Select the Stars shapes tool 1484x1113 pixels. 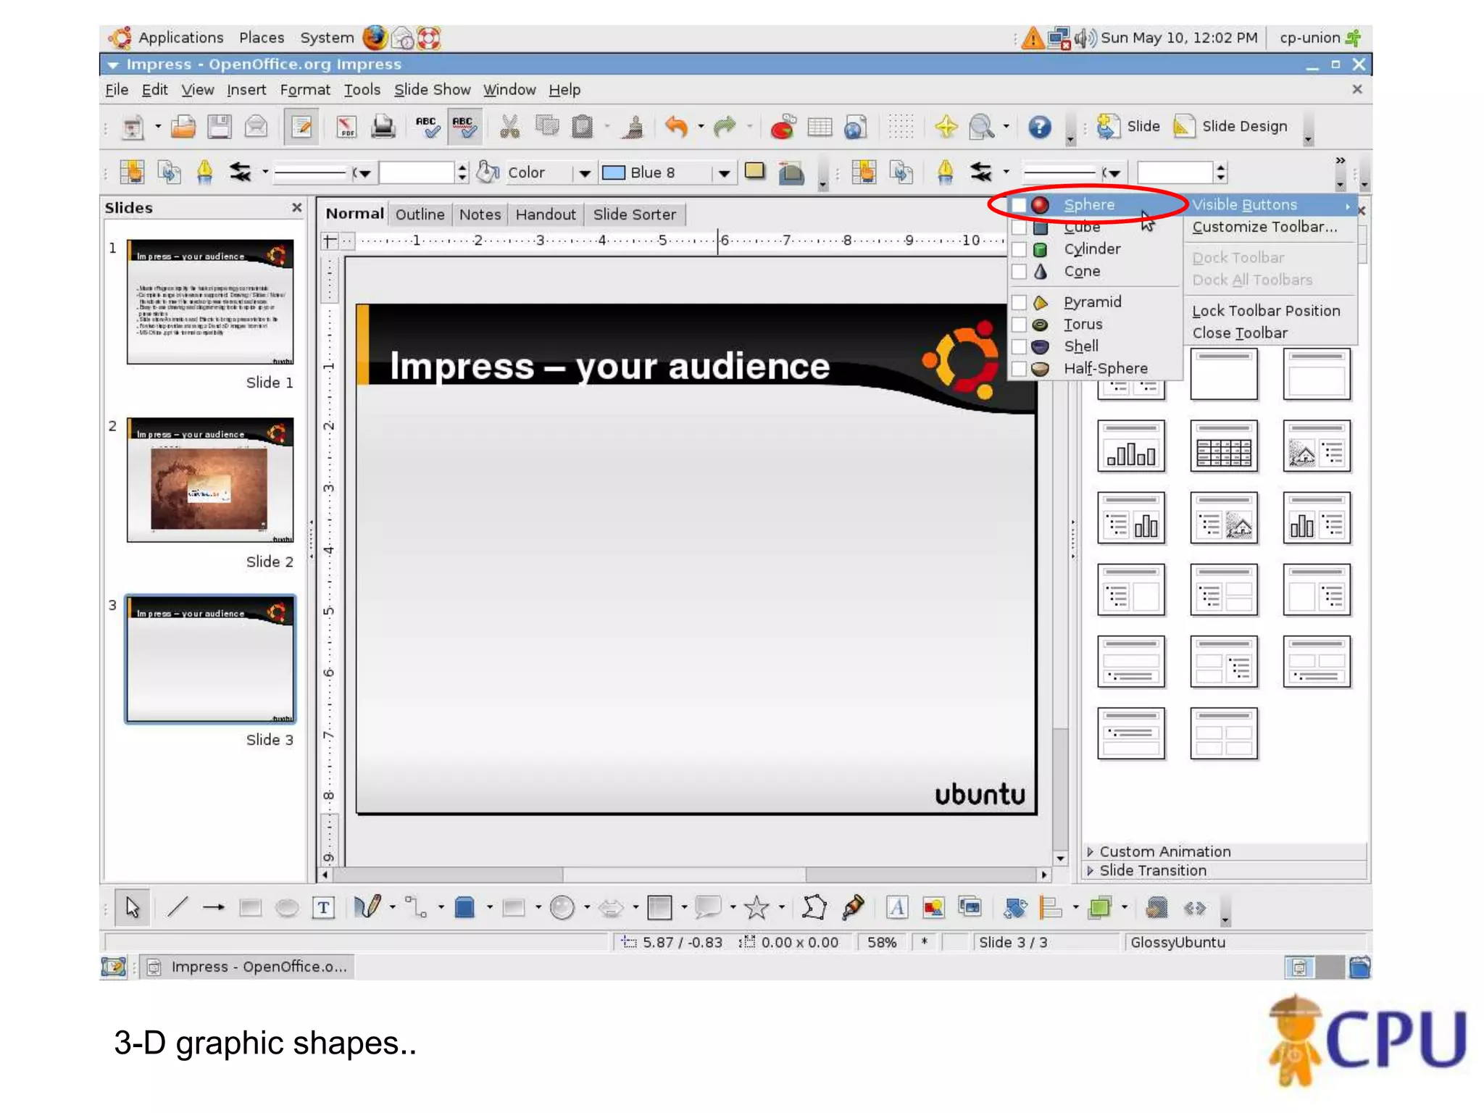(x=756, y=907)
